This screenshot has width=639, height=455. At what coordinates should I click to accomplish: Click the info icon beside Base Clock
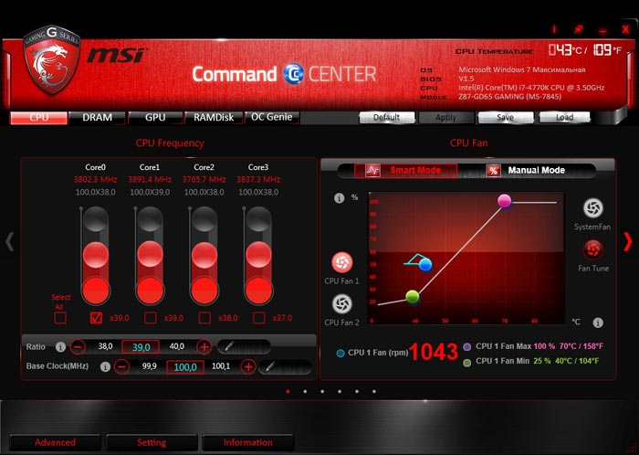[105, 366]
